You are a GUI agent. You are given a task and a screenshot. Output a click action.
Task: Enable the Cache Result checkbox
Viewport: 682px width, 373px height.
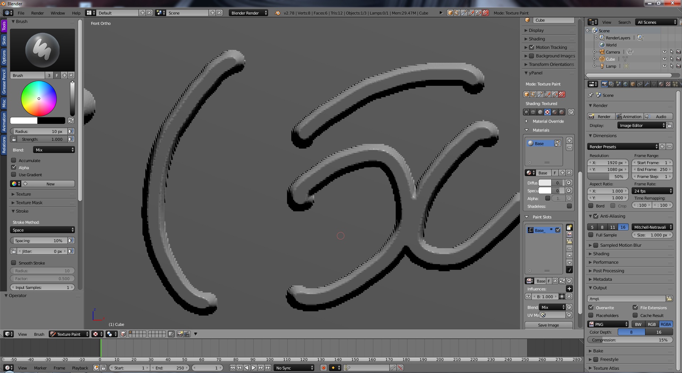(x=635, y=315)
